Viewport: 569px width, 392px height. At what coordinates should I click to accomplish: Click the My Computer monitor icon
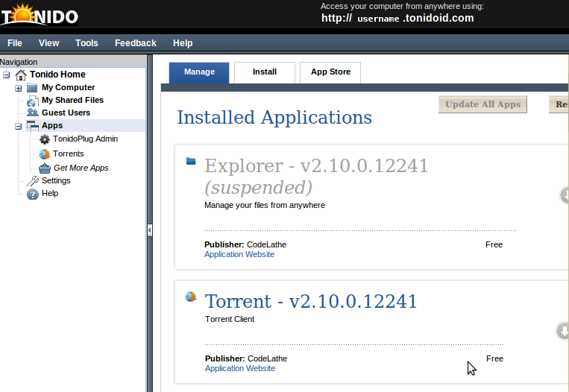(32, 87)
